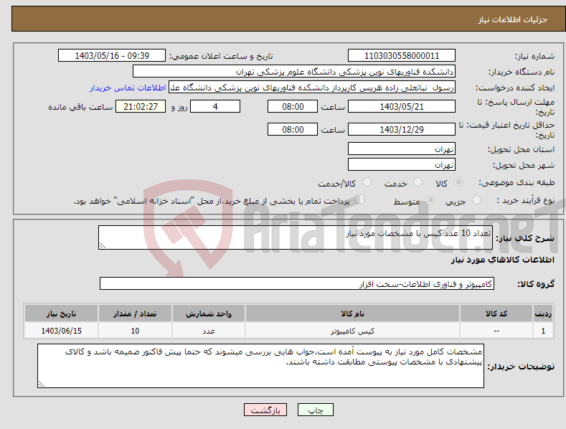This screenshot has height=429, width=566.
Task: Click the بازگشت (back) button
Action: click(x=265, y=410)
